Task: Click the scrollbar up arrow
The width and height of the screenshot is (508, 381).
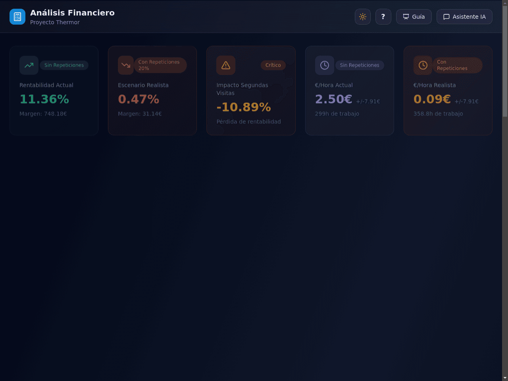Action: tap(505, 3)
